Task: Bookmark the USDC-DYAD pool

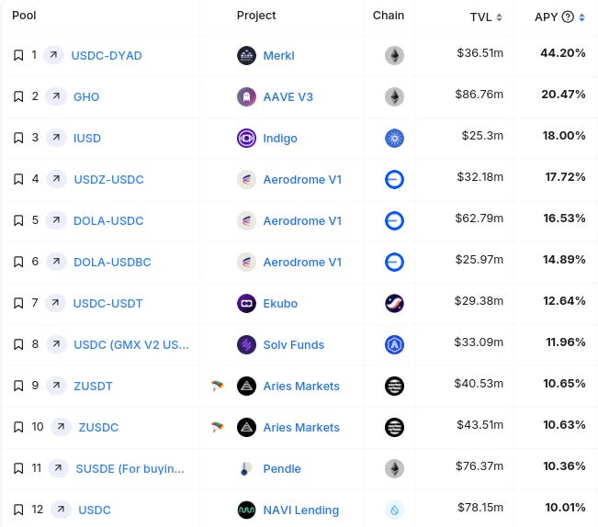Action: [x=18, y=55]
